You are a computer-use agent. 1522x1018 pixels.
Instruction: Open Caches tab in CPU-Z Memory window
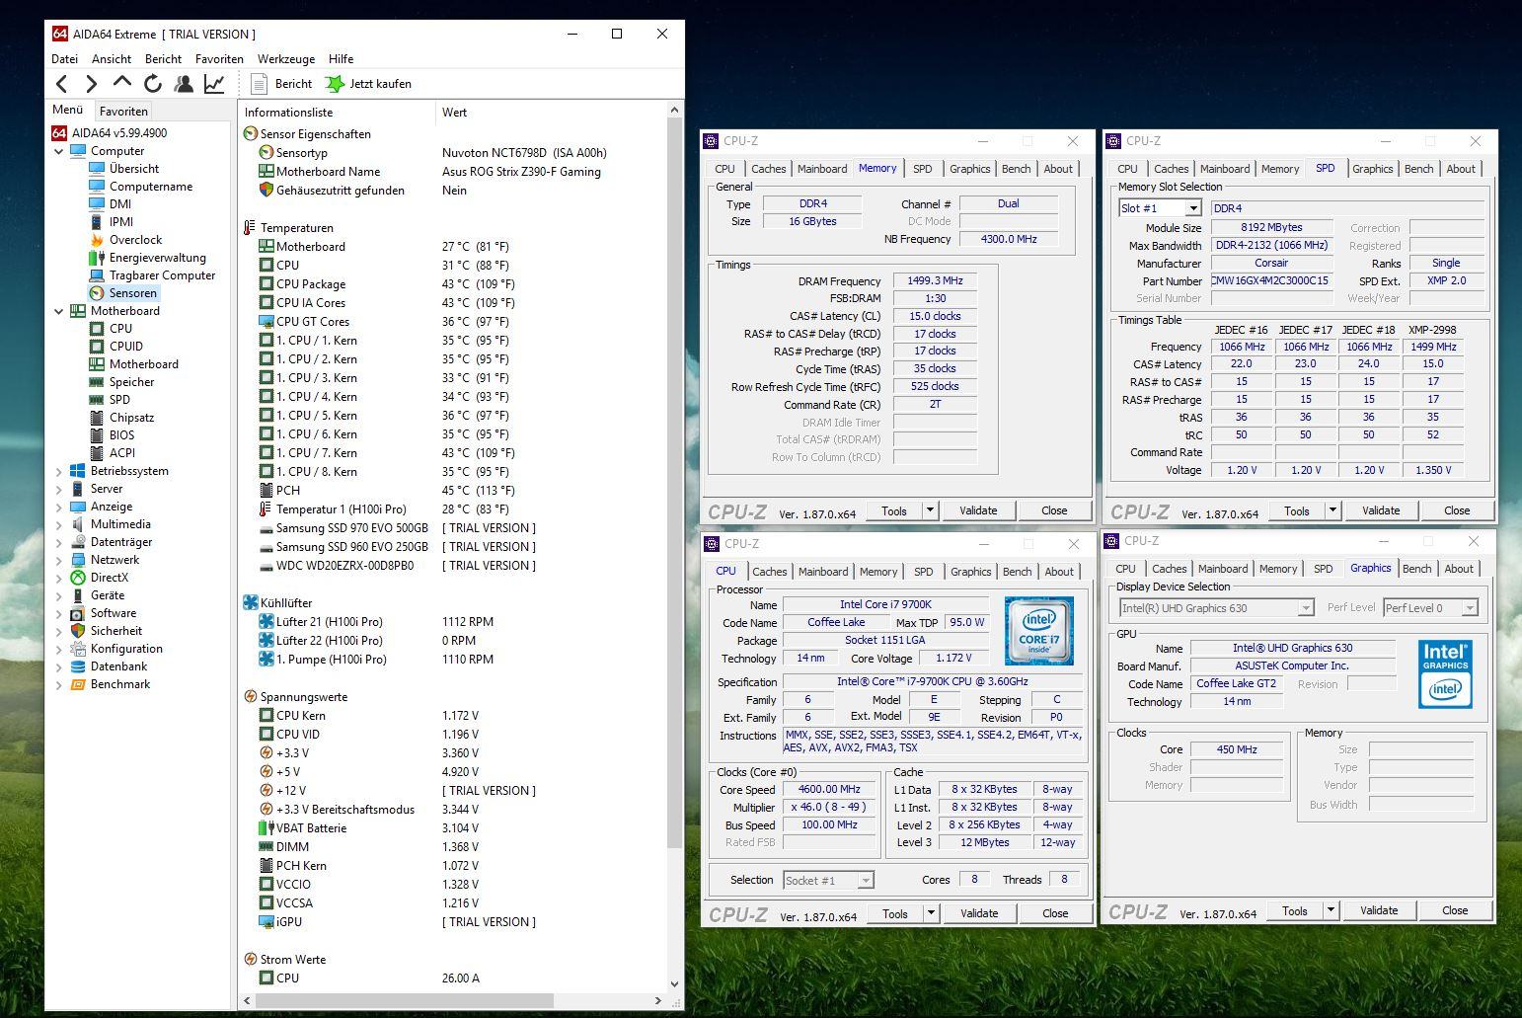pyautogui.click(x=768, y=169)
